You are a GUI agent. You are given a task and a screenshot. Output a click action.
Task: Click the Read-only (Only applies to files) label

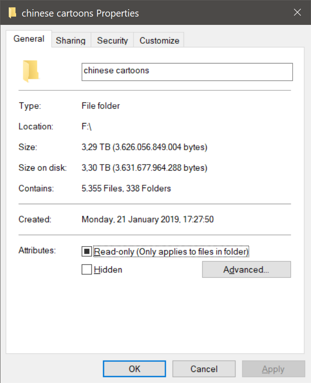point(171,251)
